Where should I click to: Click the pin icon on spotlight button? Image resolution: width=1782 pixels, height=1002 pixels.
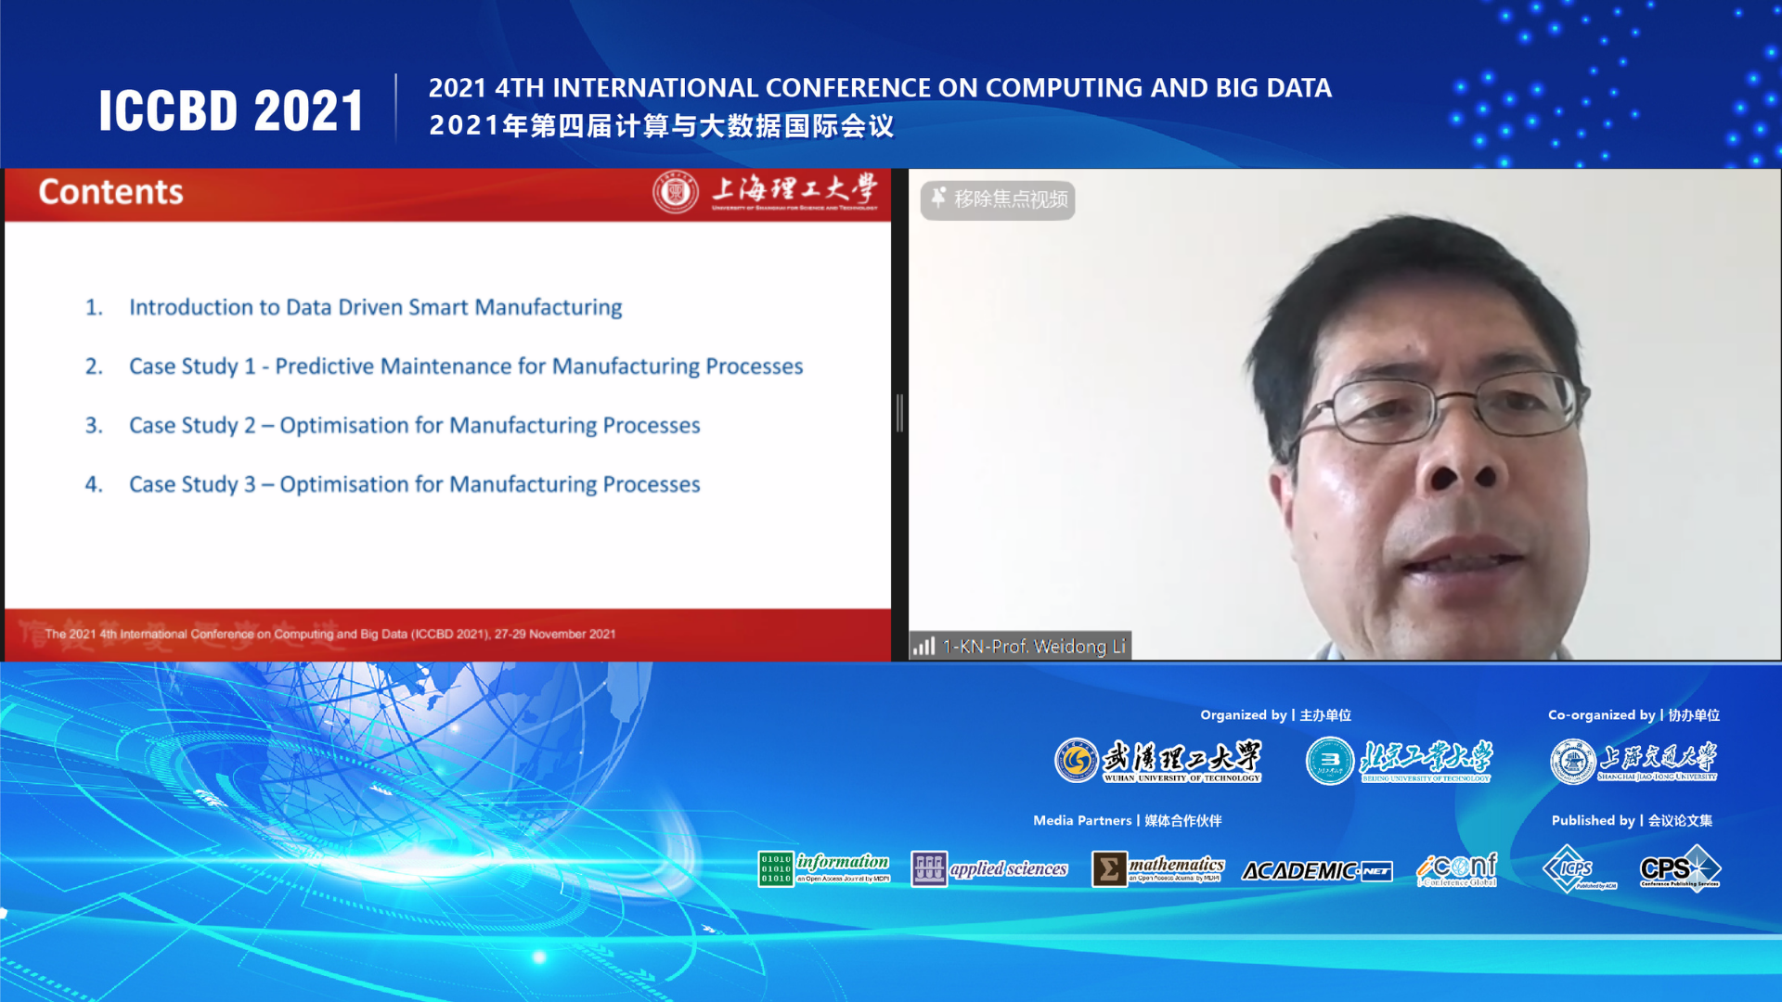(938, 199)
